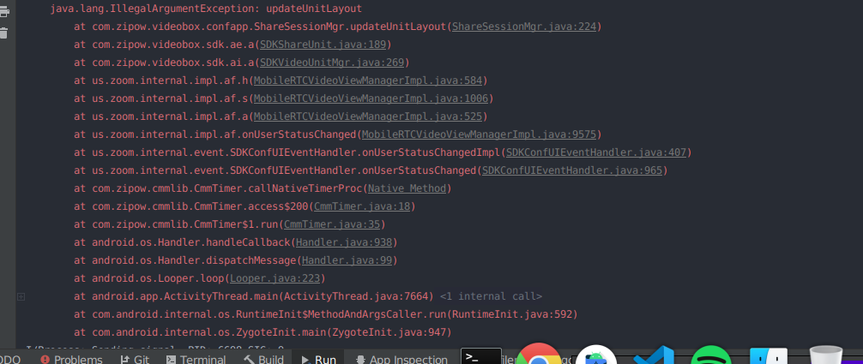Viewport: 863px width, 364px height.
Task: Open link CmmTimer.java:35
Action: [332, 224]
